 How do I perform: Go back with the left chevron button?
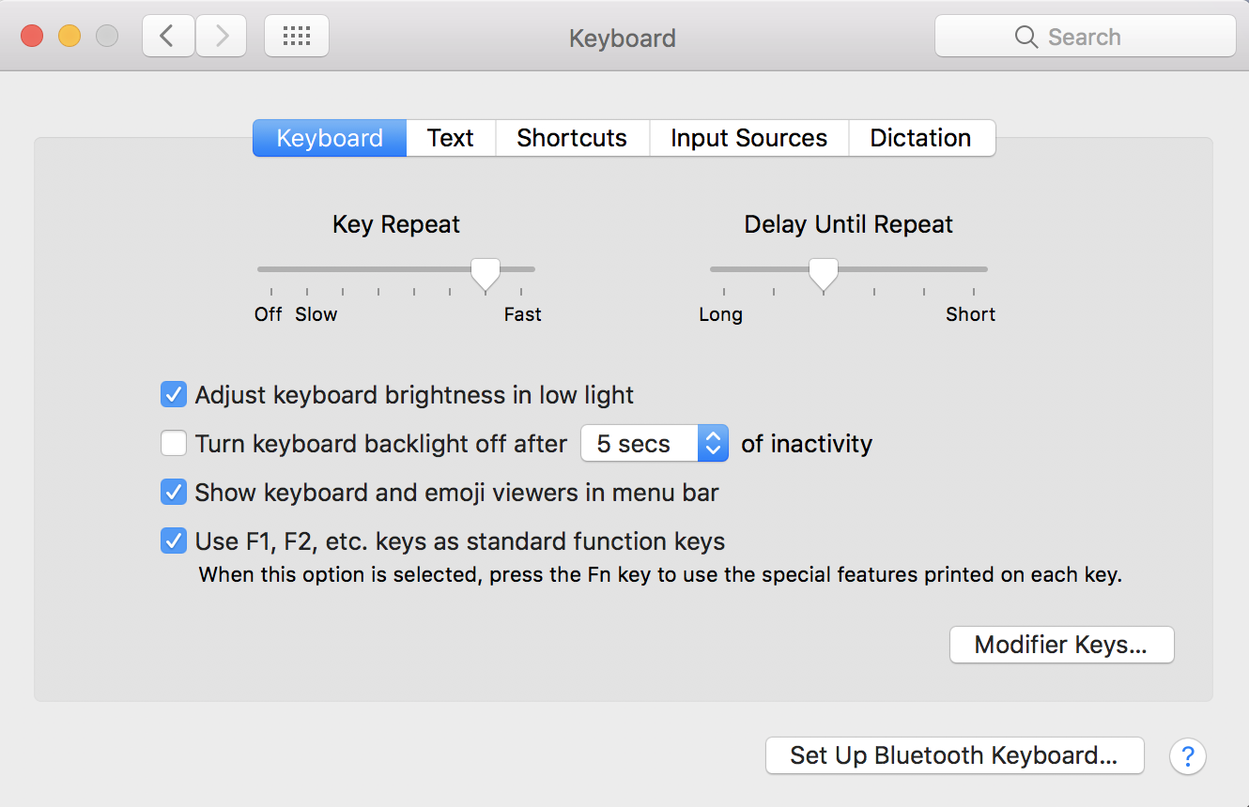[x=168, y=37]
